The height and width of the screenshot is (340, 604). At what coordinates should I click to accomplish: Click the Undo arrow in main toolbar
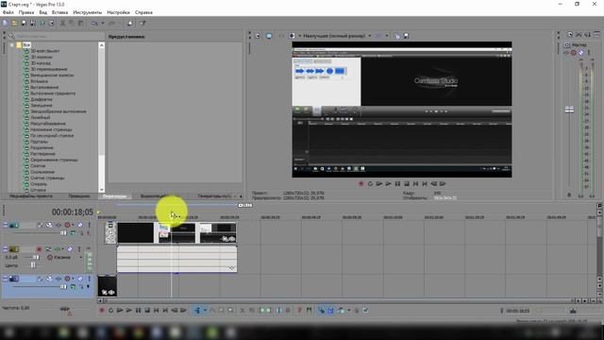(94, 23)
